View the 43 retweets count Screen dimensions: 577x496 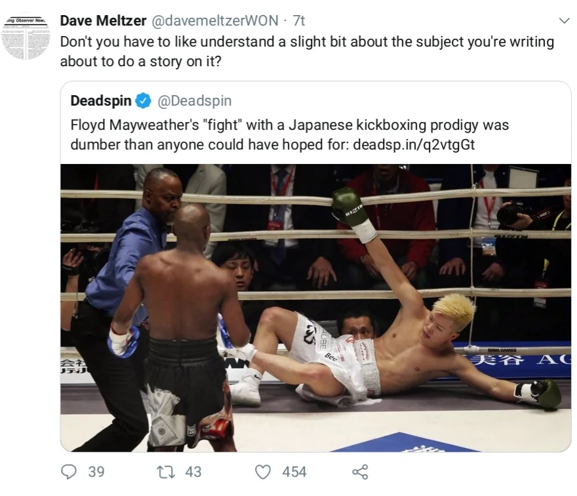[193, 472]
